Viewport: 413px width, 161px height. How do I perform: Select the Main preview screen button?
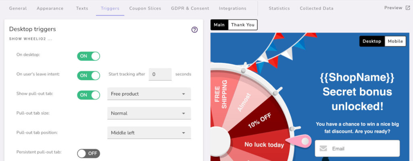pos(219,25)
